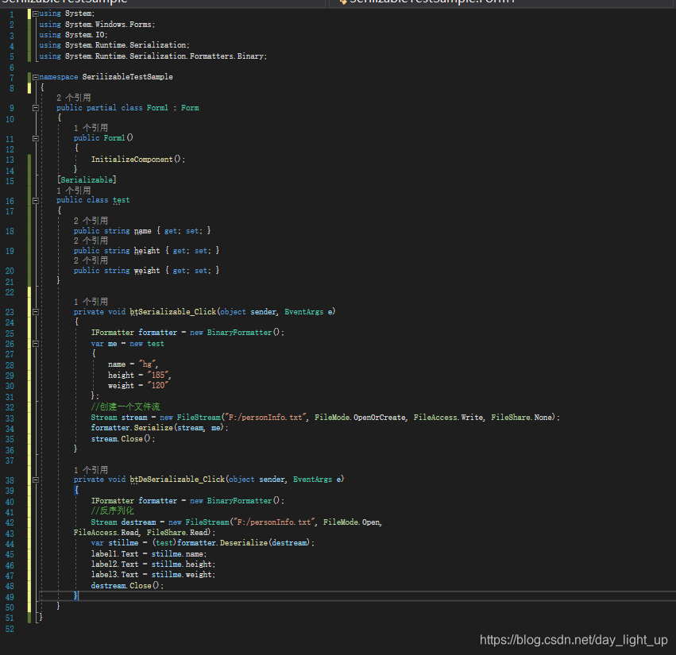Click 'label1.Text' on line 45
Screen dimensions: 676x655
114,554
